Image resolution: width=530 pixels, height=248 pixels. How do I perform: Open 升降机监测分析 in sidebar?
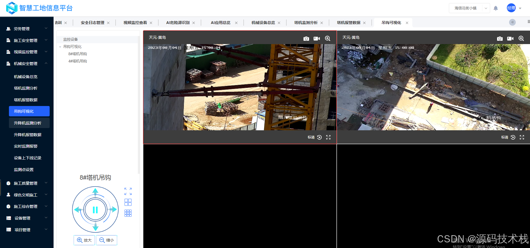click(29, 123)
